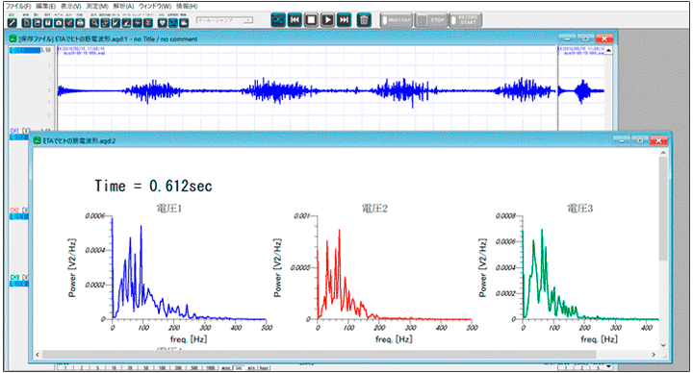Viewport: 693px width, 373px height.
Task: Toggle the Monitor switch button
Action: (x=397, y=20)
